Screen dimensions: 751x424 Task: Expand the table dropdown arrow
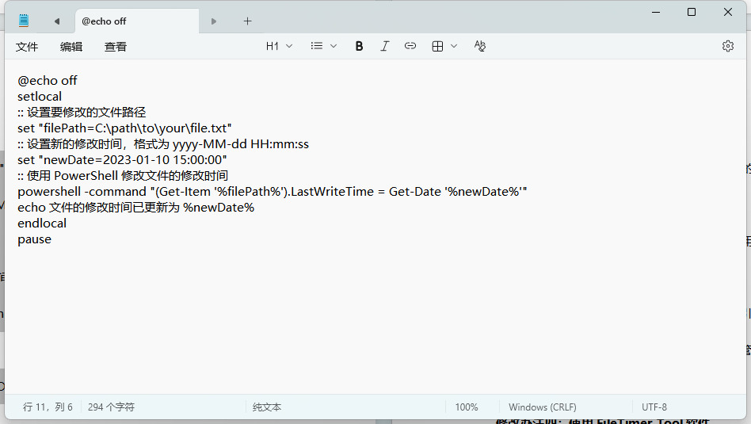pos(454,46)
